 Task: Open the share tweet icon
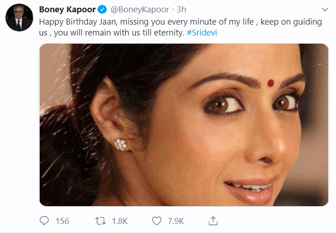(212, 221)
